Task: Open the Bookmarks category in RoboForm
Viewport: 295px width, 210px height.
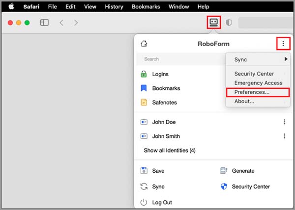Action: [x=166, y=88]
